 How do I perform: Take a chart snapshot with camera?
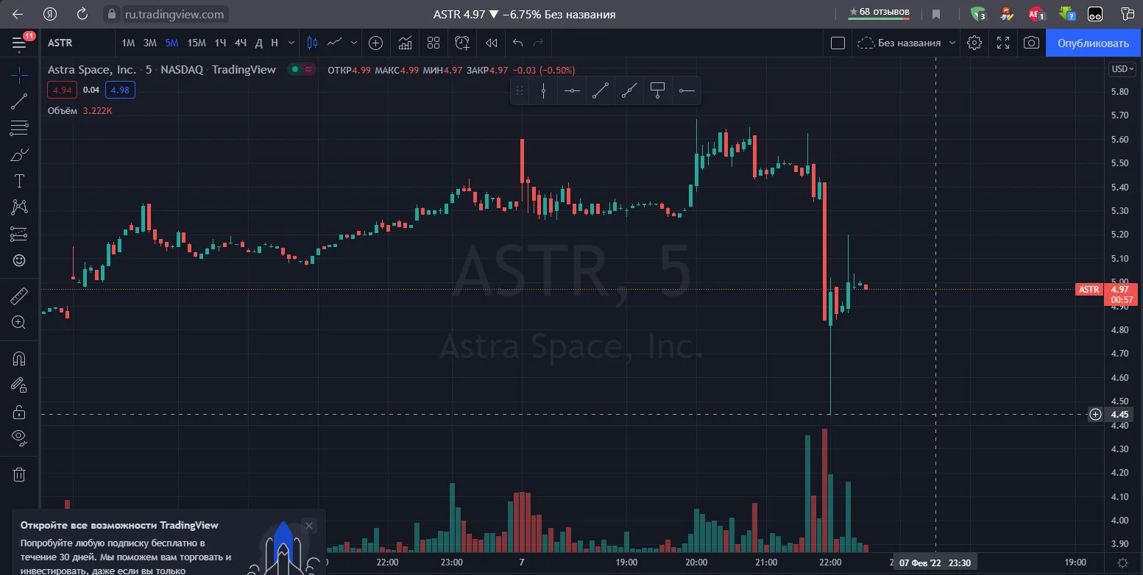pos(1032,43)
